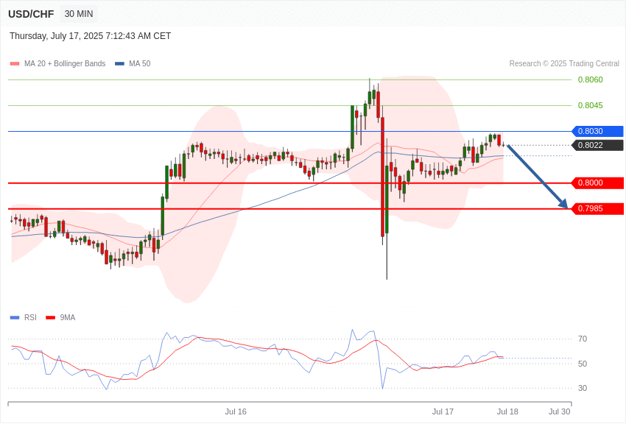
Task: Click the 0.8060 resistance level label
Action: coord(590,79)
